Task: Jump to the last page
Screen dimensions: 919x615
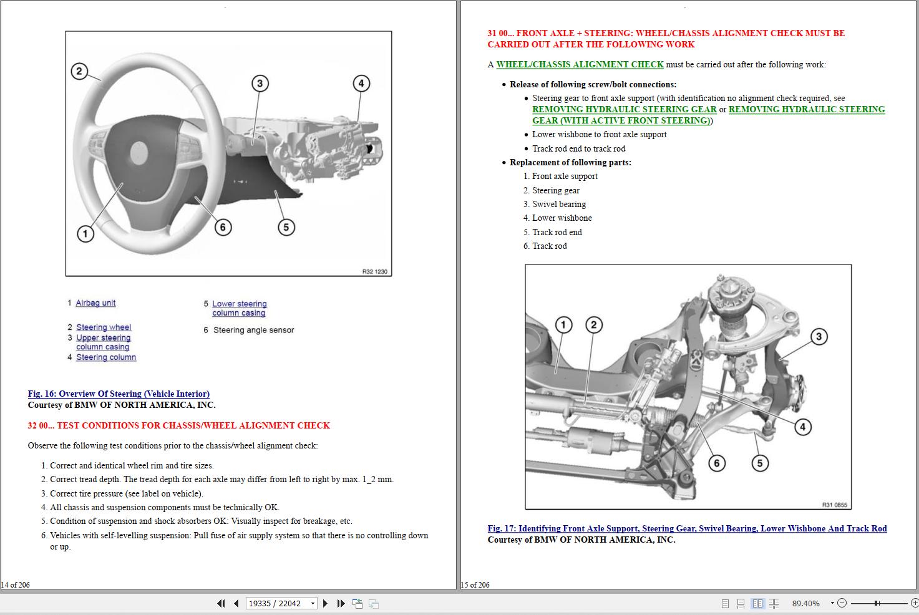Action: tap(341, 603)
